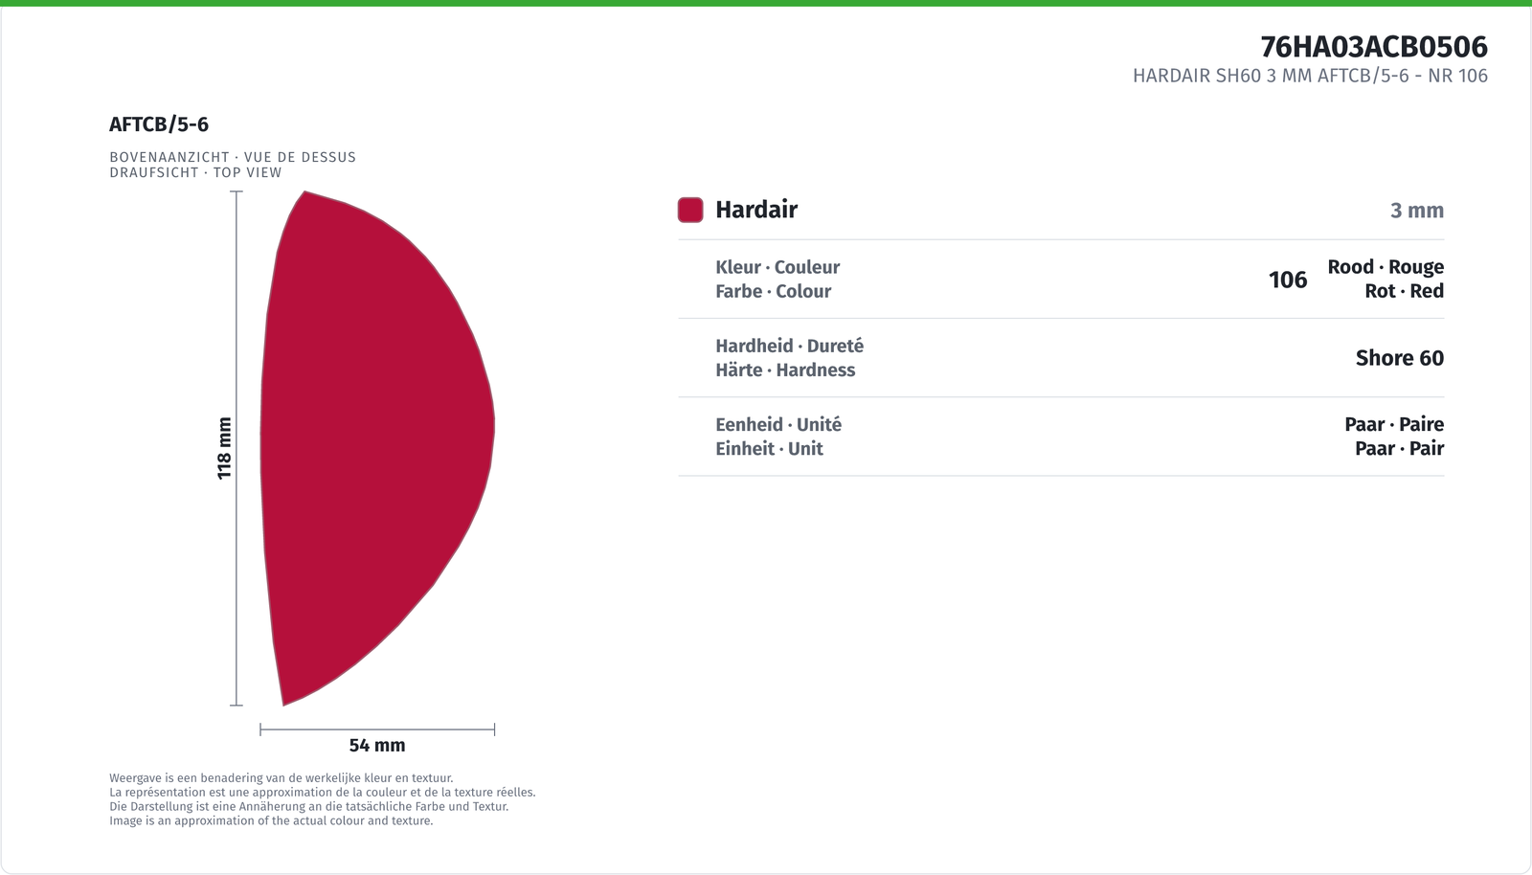Click the Paar · Paire unit value
The image size is (1532, 875).
[1394, 424]
